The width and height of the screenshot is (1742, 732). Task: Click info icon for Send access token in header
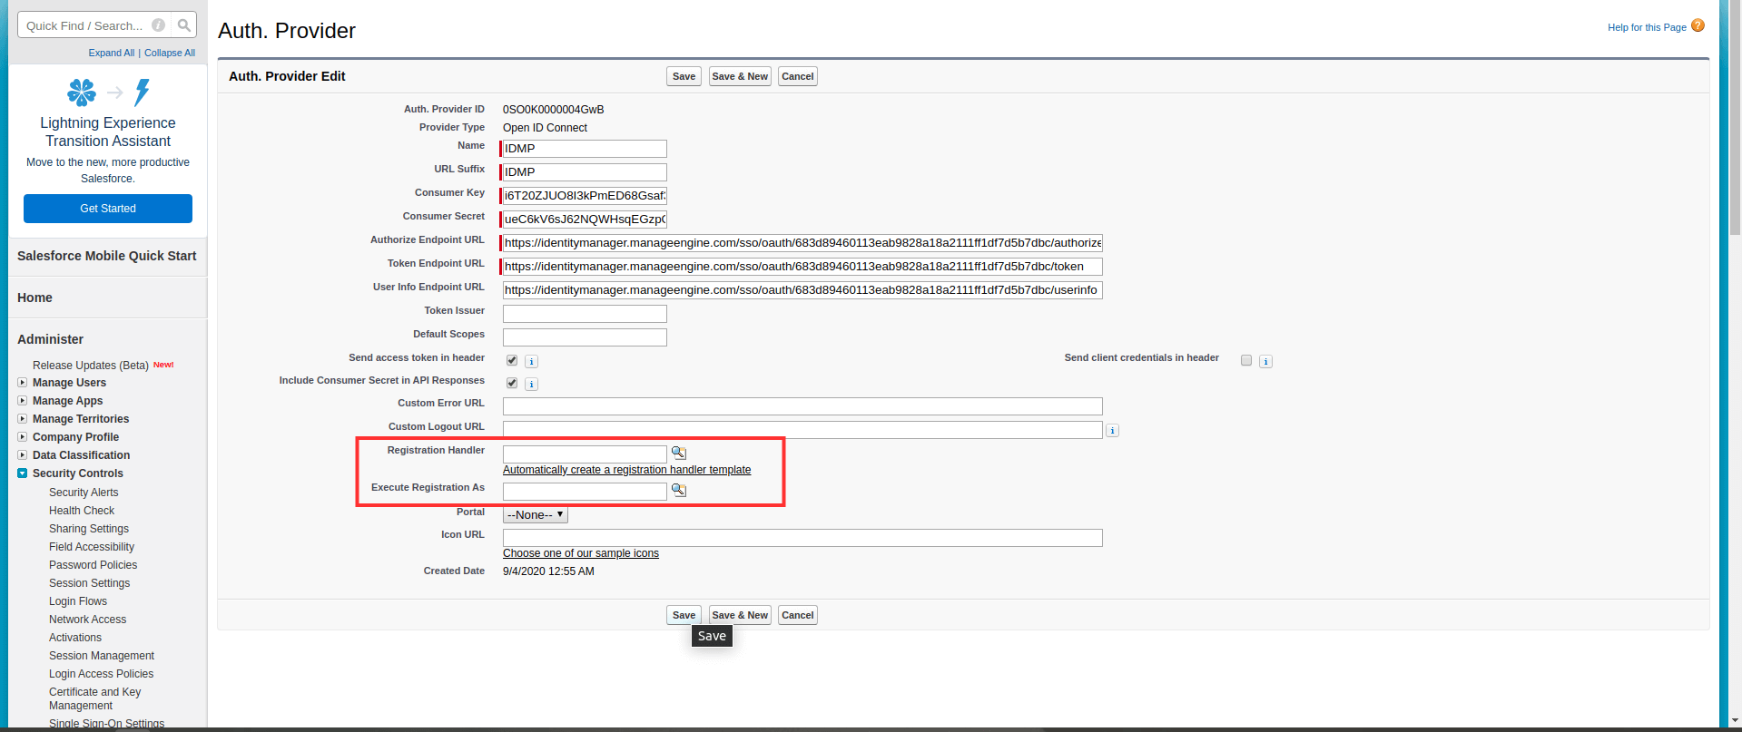pos(532,361)
